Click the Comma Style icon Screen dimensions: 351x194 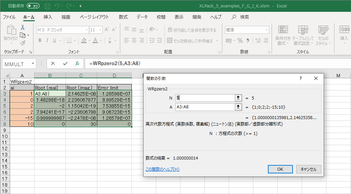pos(248,40)
